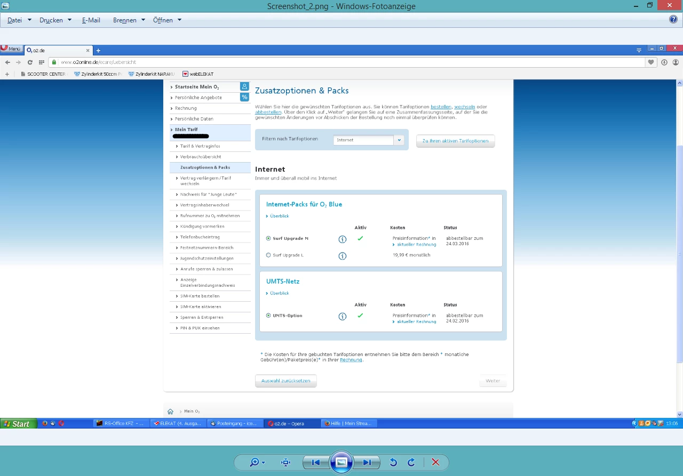
Task: Start the slide show
Action: point(341,463)
